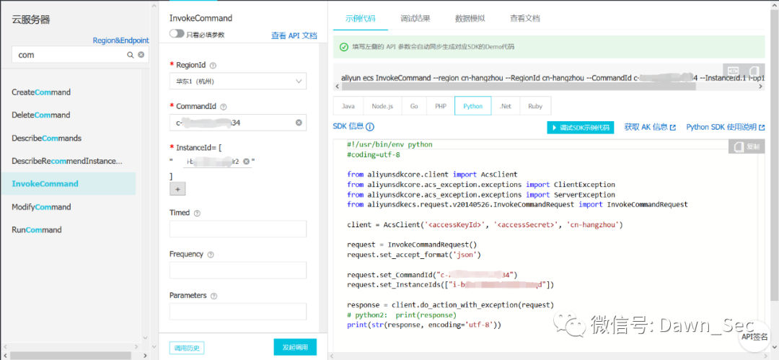Clear the API search box text

[141, 56]
